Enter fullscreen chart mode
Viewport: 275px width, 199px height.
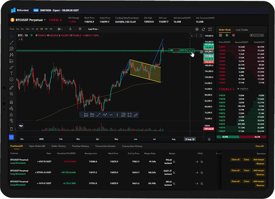click(x=210, y=29)
